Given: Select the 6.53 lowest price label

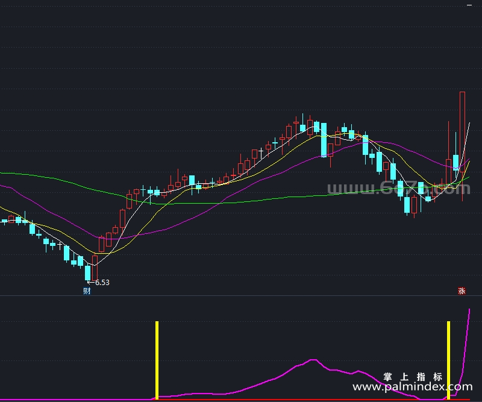Looking at the screenshot, I should click(102, 282).
